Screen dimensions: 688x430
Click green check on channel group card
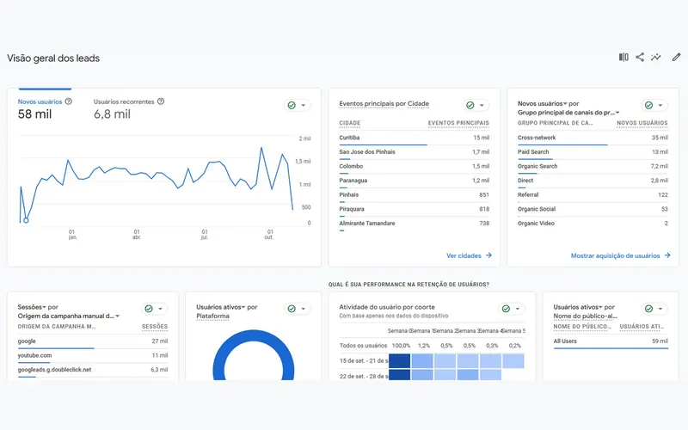(x=648, y=105)
